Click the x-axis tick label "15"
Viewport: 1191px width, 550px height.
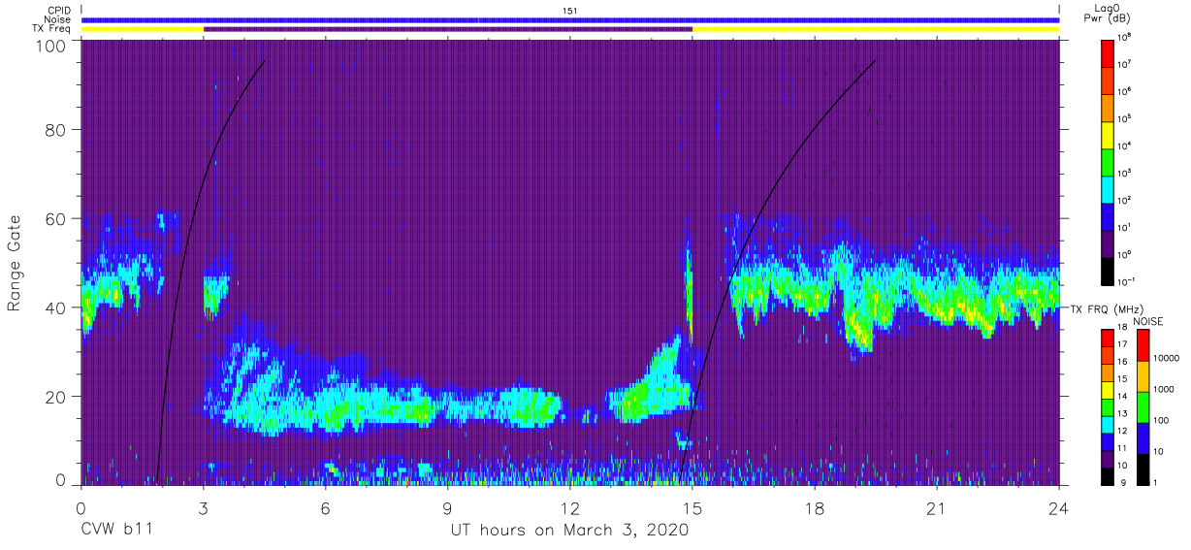pos(692,508)
